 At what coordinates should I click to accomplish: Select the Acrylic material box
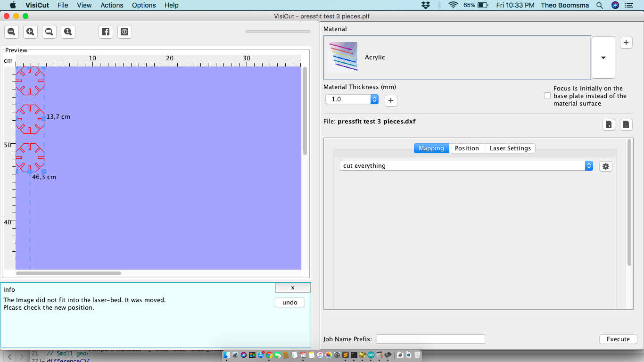[457, 58]
